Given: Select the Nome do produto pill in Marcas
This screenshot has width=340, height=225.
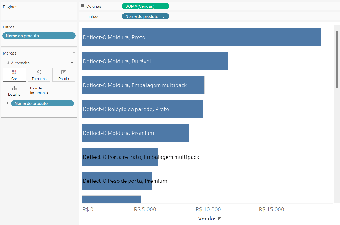Looking at the screenshot, I should point(42,103).
